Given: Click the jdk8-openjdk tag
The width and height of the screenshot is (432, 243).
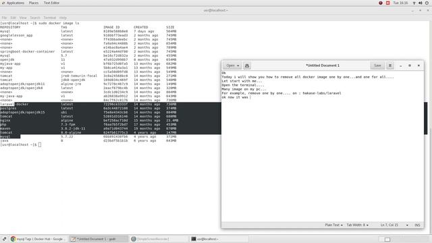Looking at the screenshot, I should [x=73, y=80].
